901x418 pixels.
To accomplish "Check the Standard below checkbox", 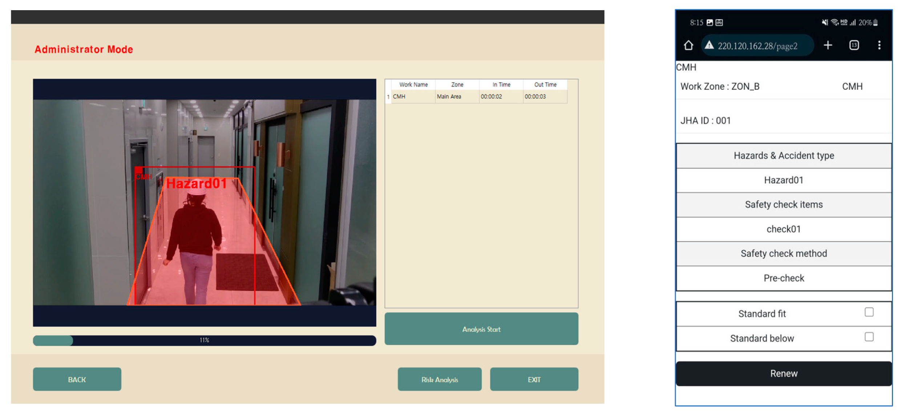I will [869, 337].
